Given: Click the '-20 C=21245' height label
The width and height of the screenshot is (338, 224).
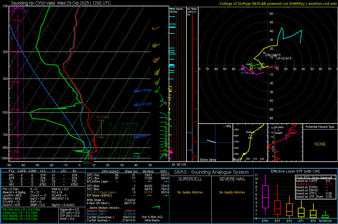Looking at the screenshot, I should click(x=142, y=104).
